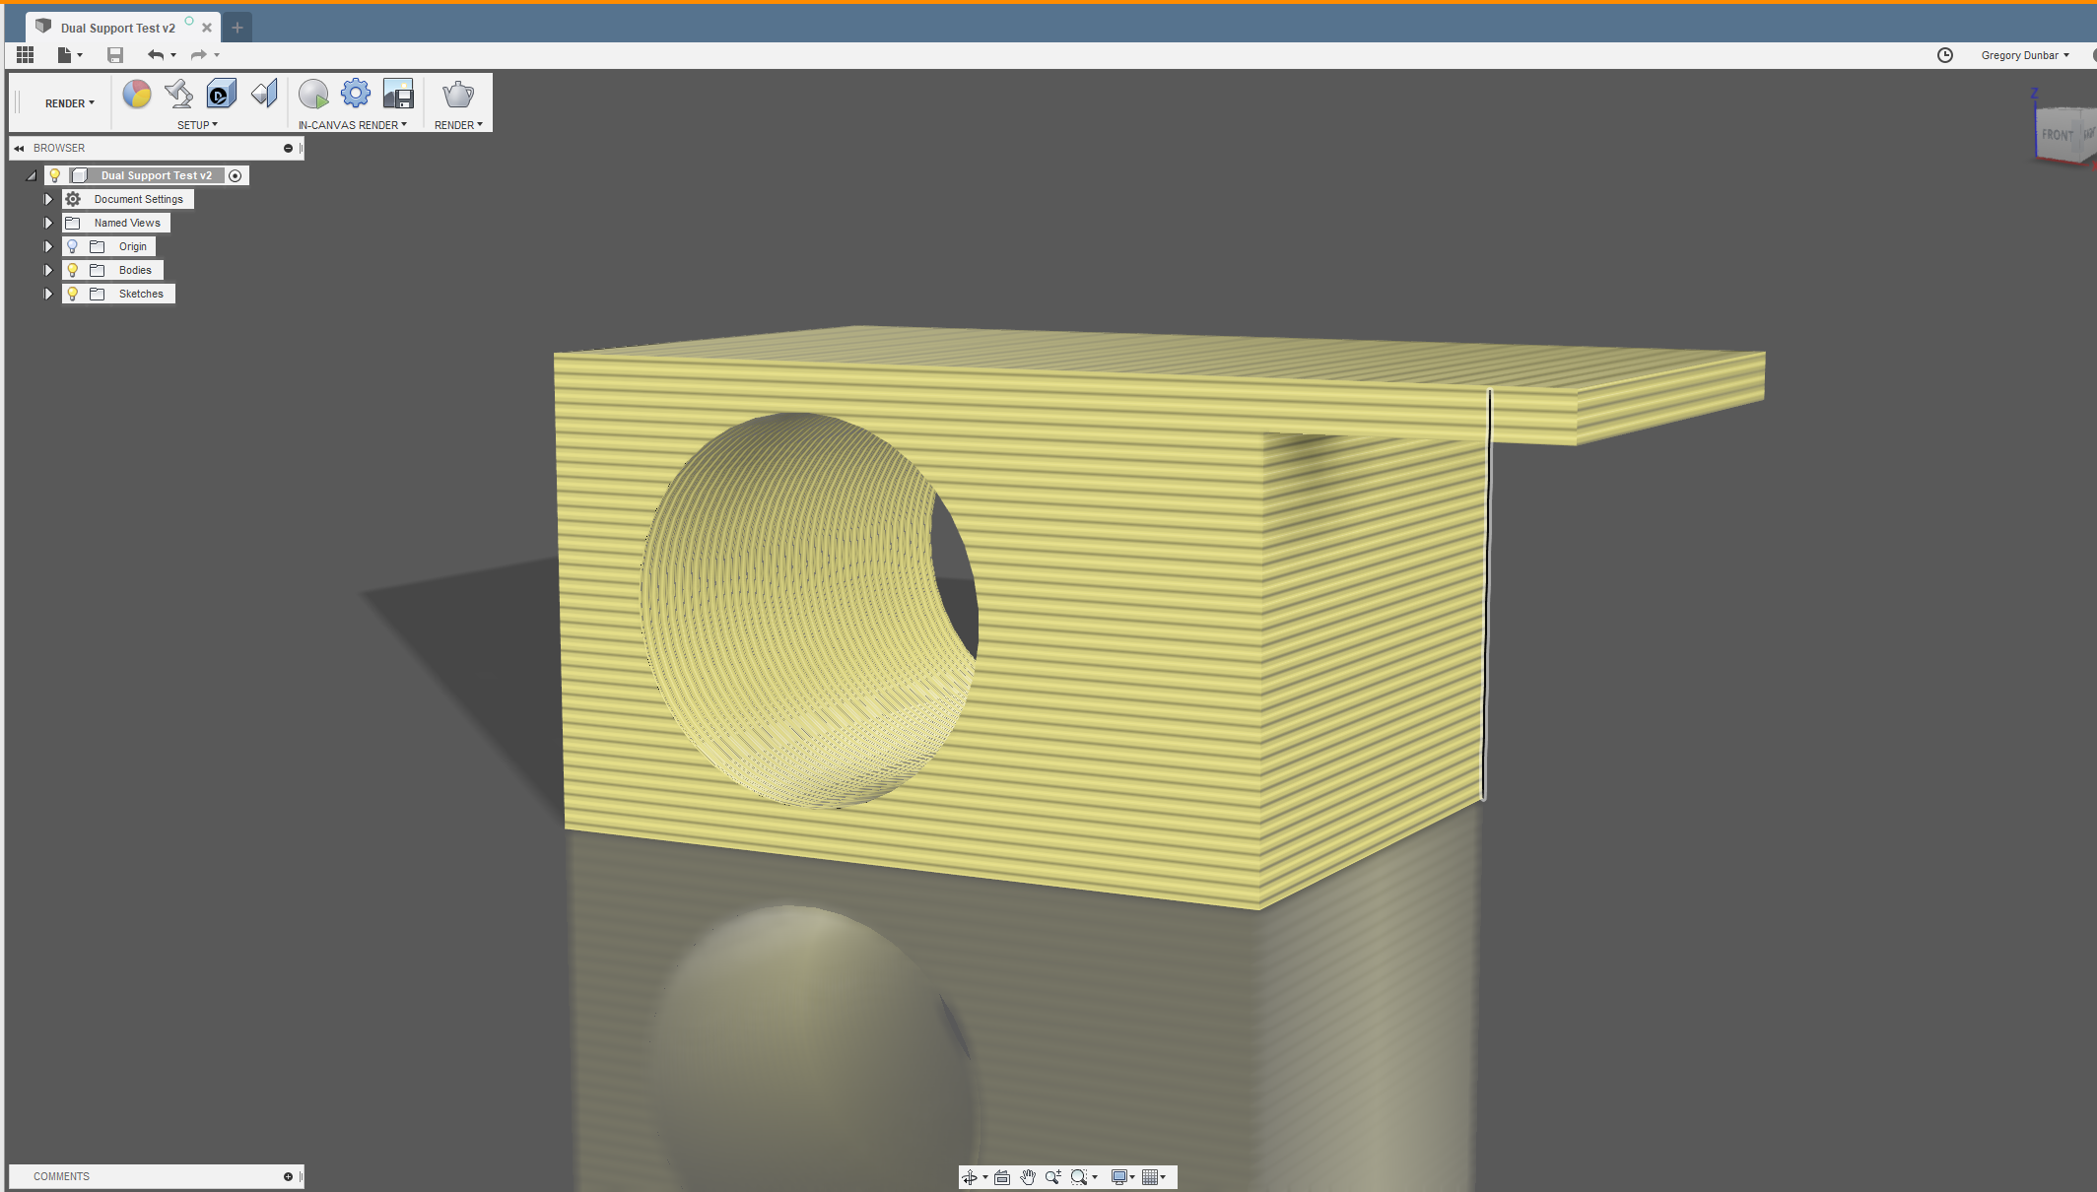Activate the Dual Support Test v2 radio button
The height and width of the screenshot is (1192, 2097).
point(236,175)
